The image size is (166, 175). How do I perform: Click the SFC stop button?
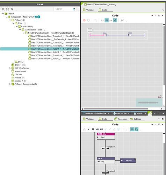pos(93,129)
